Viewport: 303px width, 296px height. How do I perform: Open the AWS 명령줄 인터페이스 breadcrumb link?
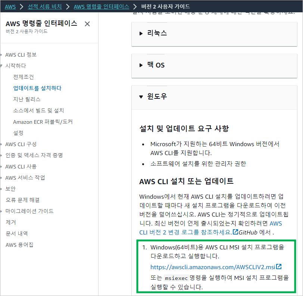coord(101,7)
